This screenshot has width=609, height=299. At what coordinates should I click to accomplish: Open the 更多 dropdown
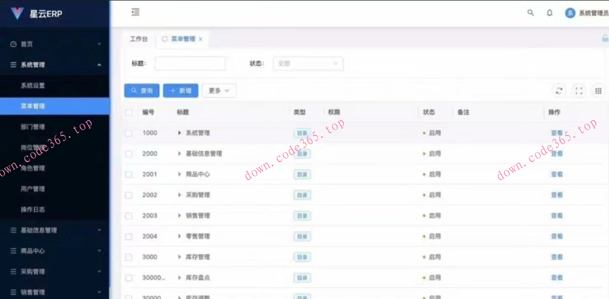tap(219, 90)
